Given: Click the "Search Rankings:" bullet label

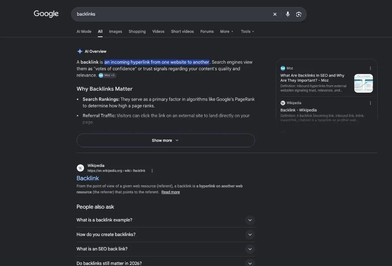Looking at the screenshot, I should pos(101,99).
